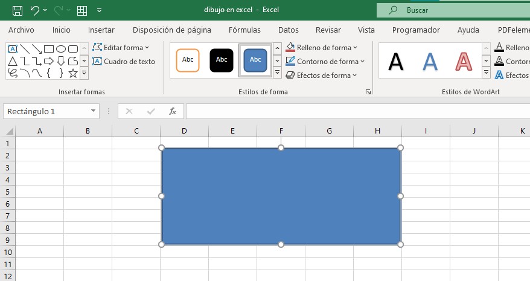The width and height of the screenshot is (530, 281).
Task: Pick the isosceles triangle shape
Action: [x=13, y=61]
